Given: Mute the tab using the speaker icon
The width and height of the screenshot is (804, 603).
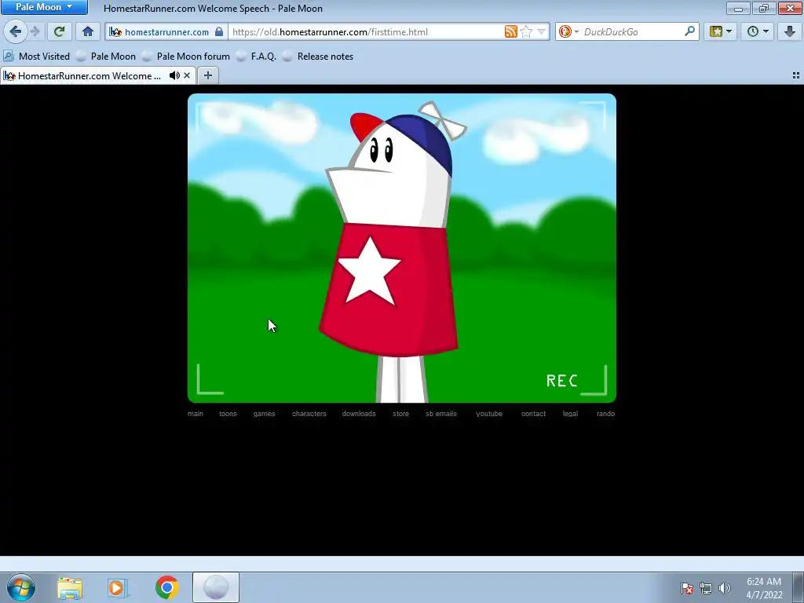Looking at the screenshot, I should [174, 76].
